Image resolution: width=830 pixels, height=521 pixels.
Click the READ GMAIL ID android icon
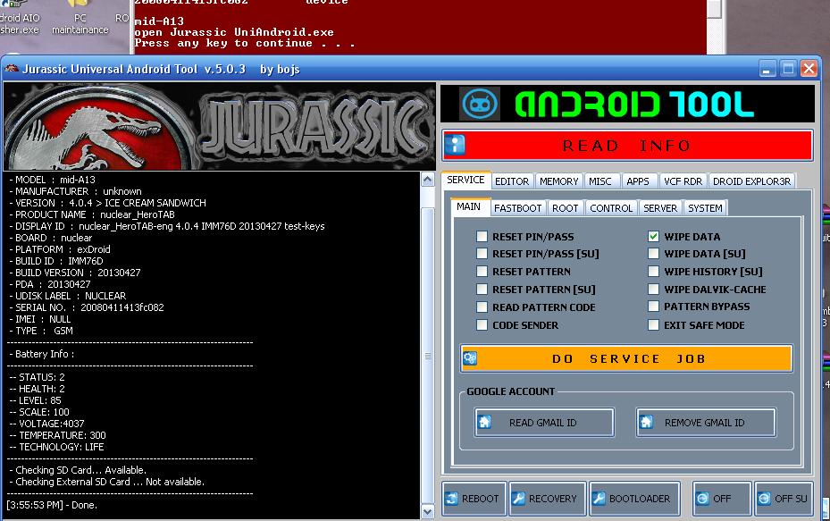pyautogui.click(x=483, y=422)
